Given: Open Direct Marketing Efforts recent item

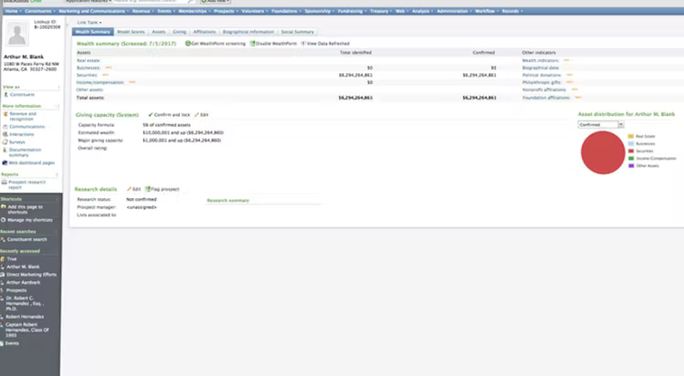Looking at the screenshot, I should click(31, 275).
